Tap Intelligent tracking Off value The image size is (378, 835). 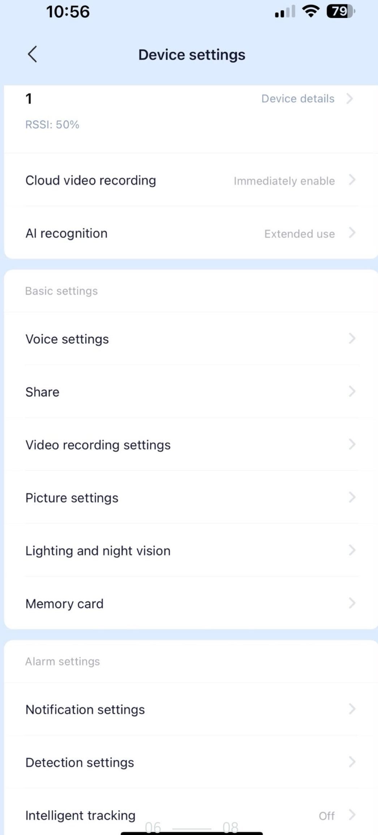(x=326, y=816)
